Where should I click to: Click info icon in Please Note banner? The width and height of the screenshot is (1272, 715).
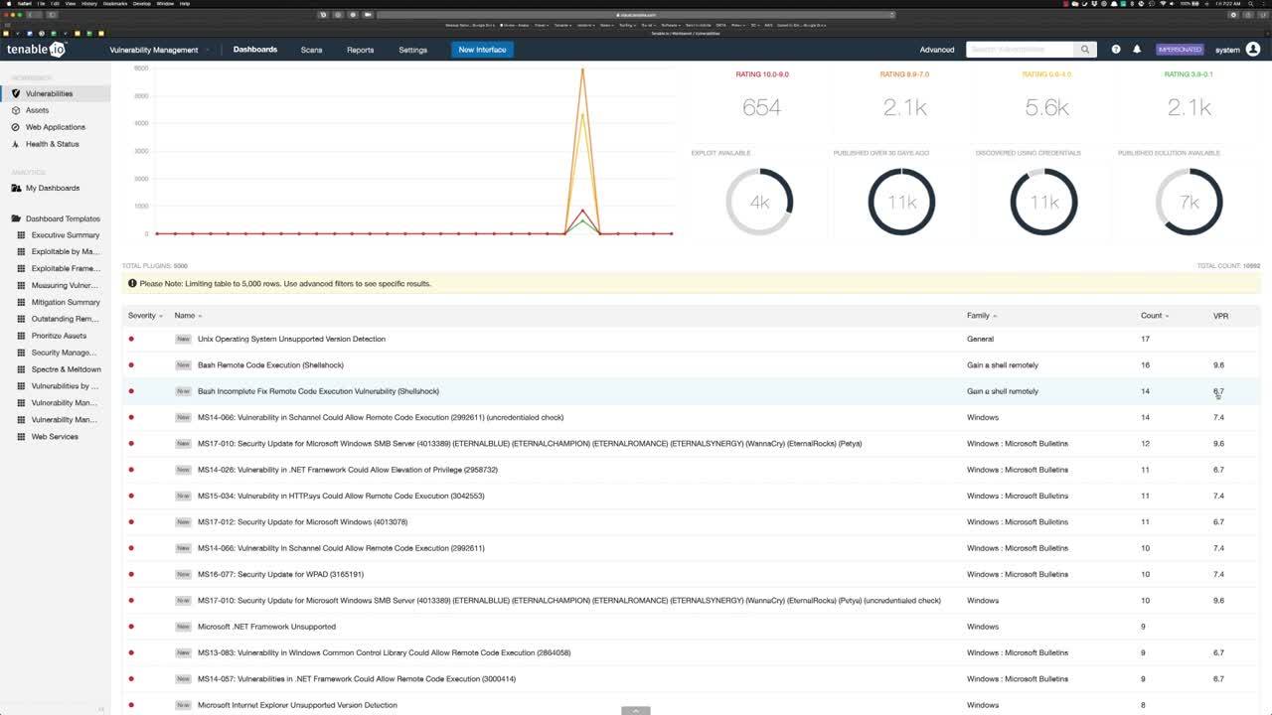click(x=132, y=283)
